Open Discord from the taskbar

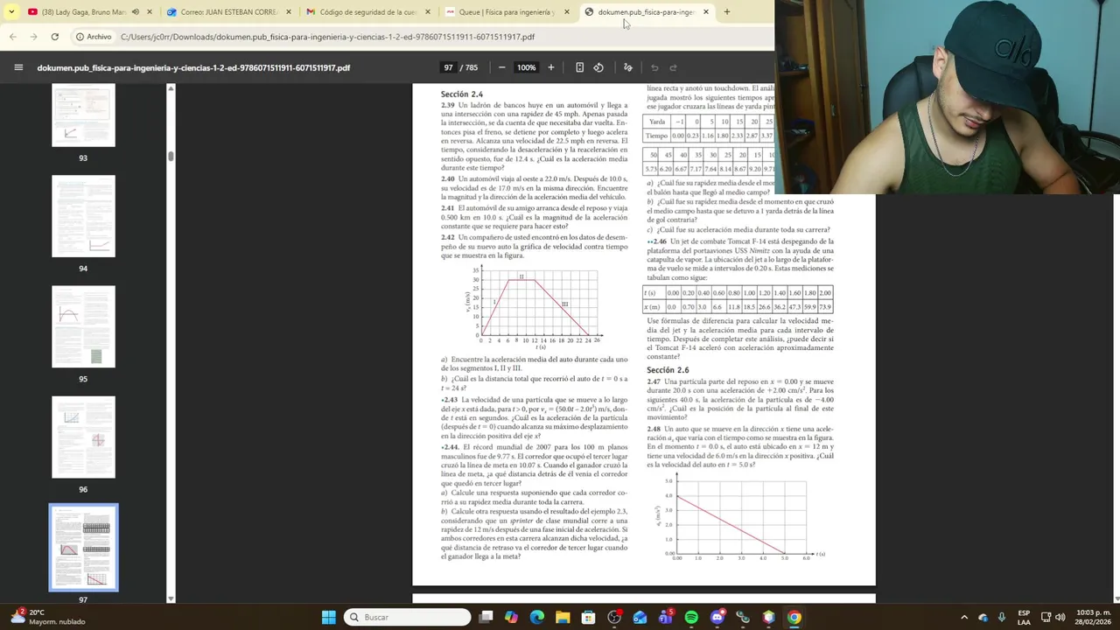(717, 617)
